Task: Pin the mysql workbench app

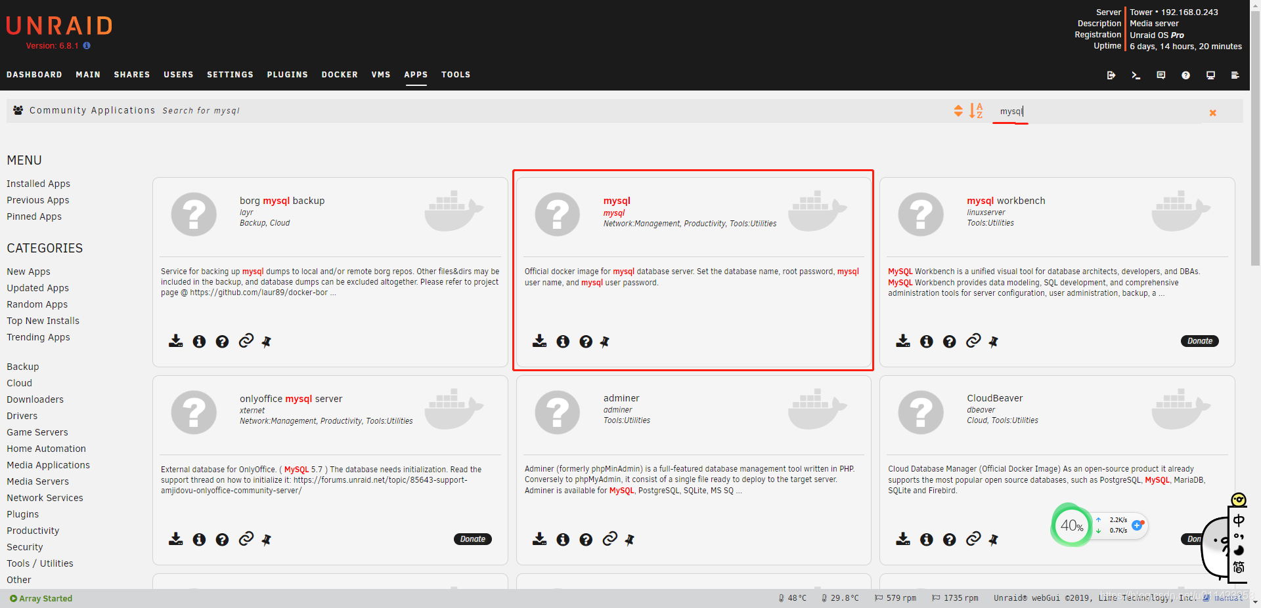Action: pyautogui.click(x=993, y=342)
